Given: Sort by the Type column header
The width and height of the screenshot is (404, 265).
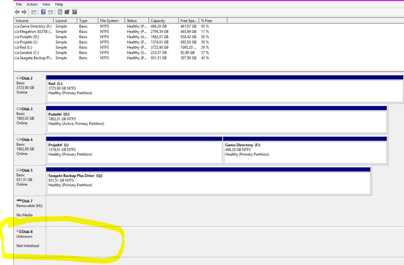Looking at the screenshot, I should (x=88, y=20).
